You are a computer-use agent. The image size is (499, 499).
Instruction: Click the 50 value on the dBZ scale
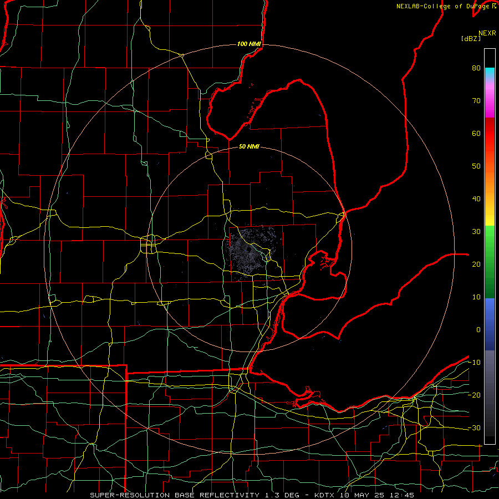click(x=476, y=166)
